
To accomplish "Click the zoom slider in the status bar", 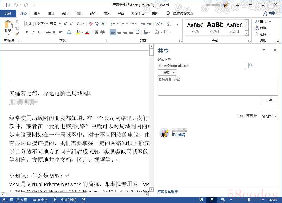I will coord(248,200).
